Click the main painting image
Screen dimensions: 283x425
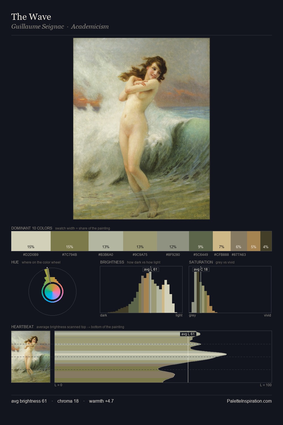(141, 129)
